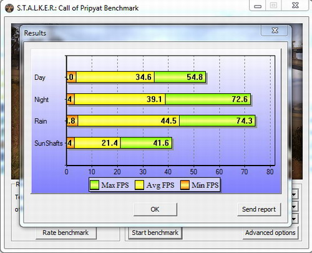Click the Min FPS legend text
The width and height of the screenshot is (312, 253).
[205, 185]
